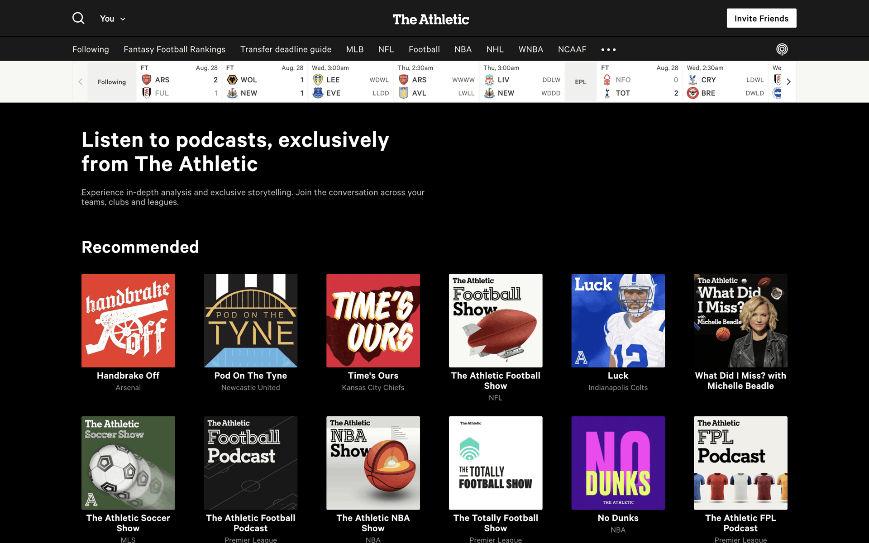Viewport: 869px width, 543px height.
Task: Open the NFO vs TOT final score
Action: (x=640, y=82)
